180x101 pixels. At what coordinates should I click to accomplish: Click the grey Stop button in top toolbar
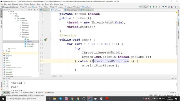(159, 7)
